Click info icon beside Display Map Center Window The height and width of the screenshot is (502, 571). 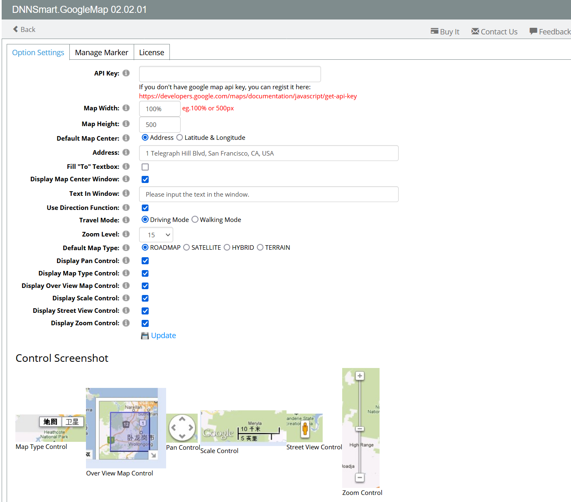click(126, 179)
